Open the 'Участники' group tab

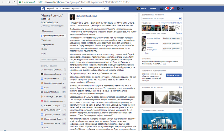pos(46,40)
